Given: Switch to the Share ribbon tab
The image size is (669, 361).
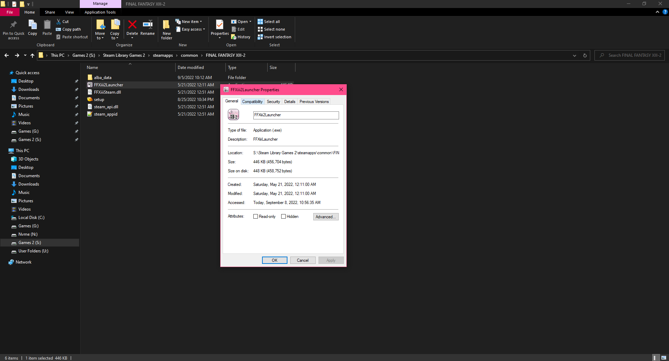Looking at the screenshot, I should coord(50,12).
